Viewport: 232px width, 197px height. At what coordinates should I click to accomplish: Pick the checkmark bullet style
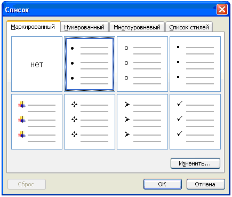click(195, 122)
